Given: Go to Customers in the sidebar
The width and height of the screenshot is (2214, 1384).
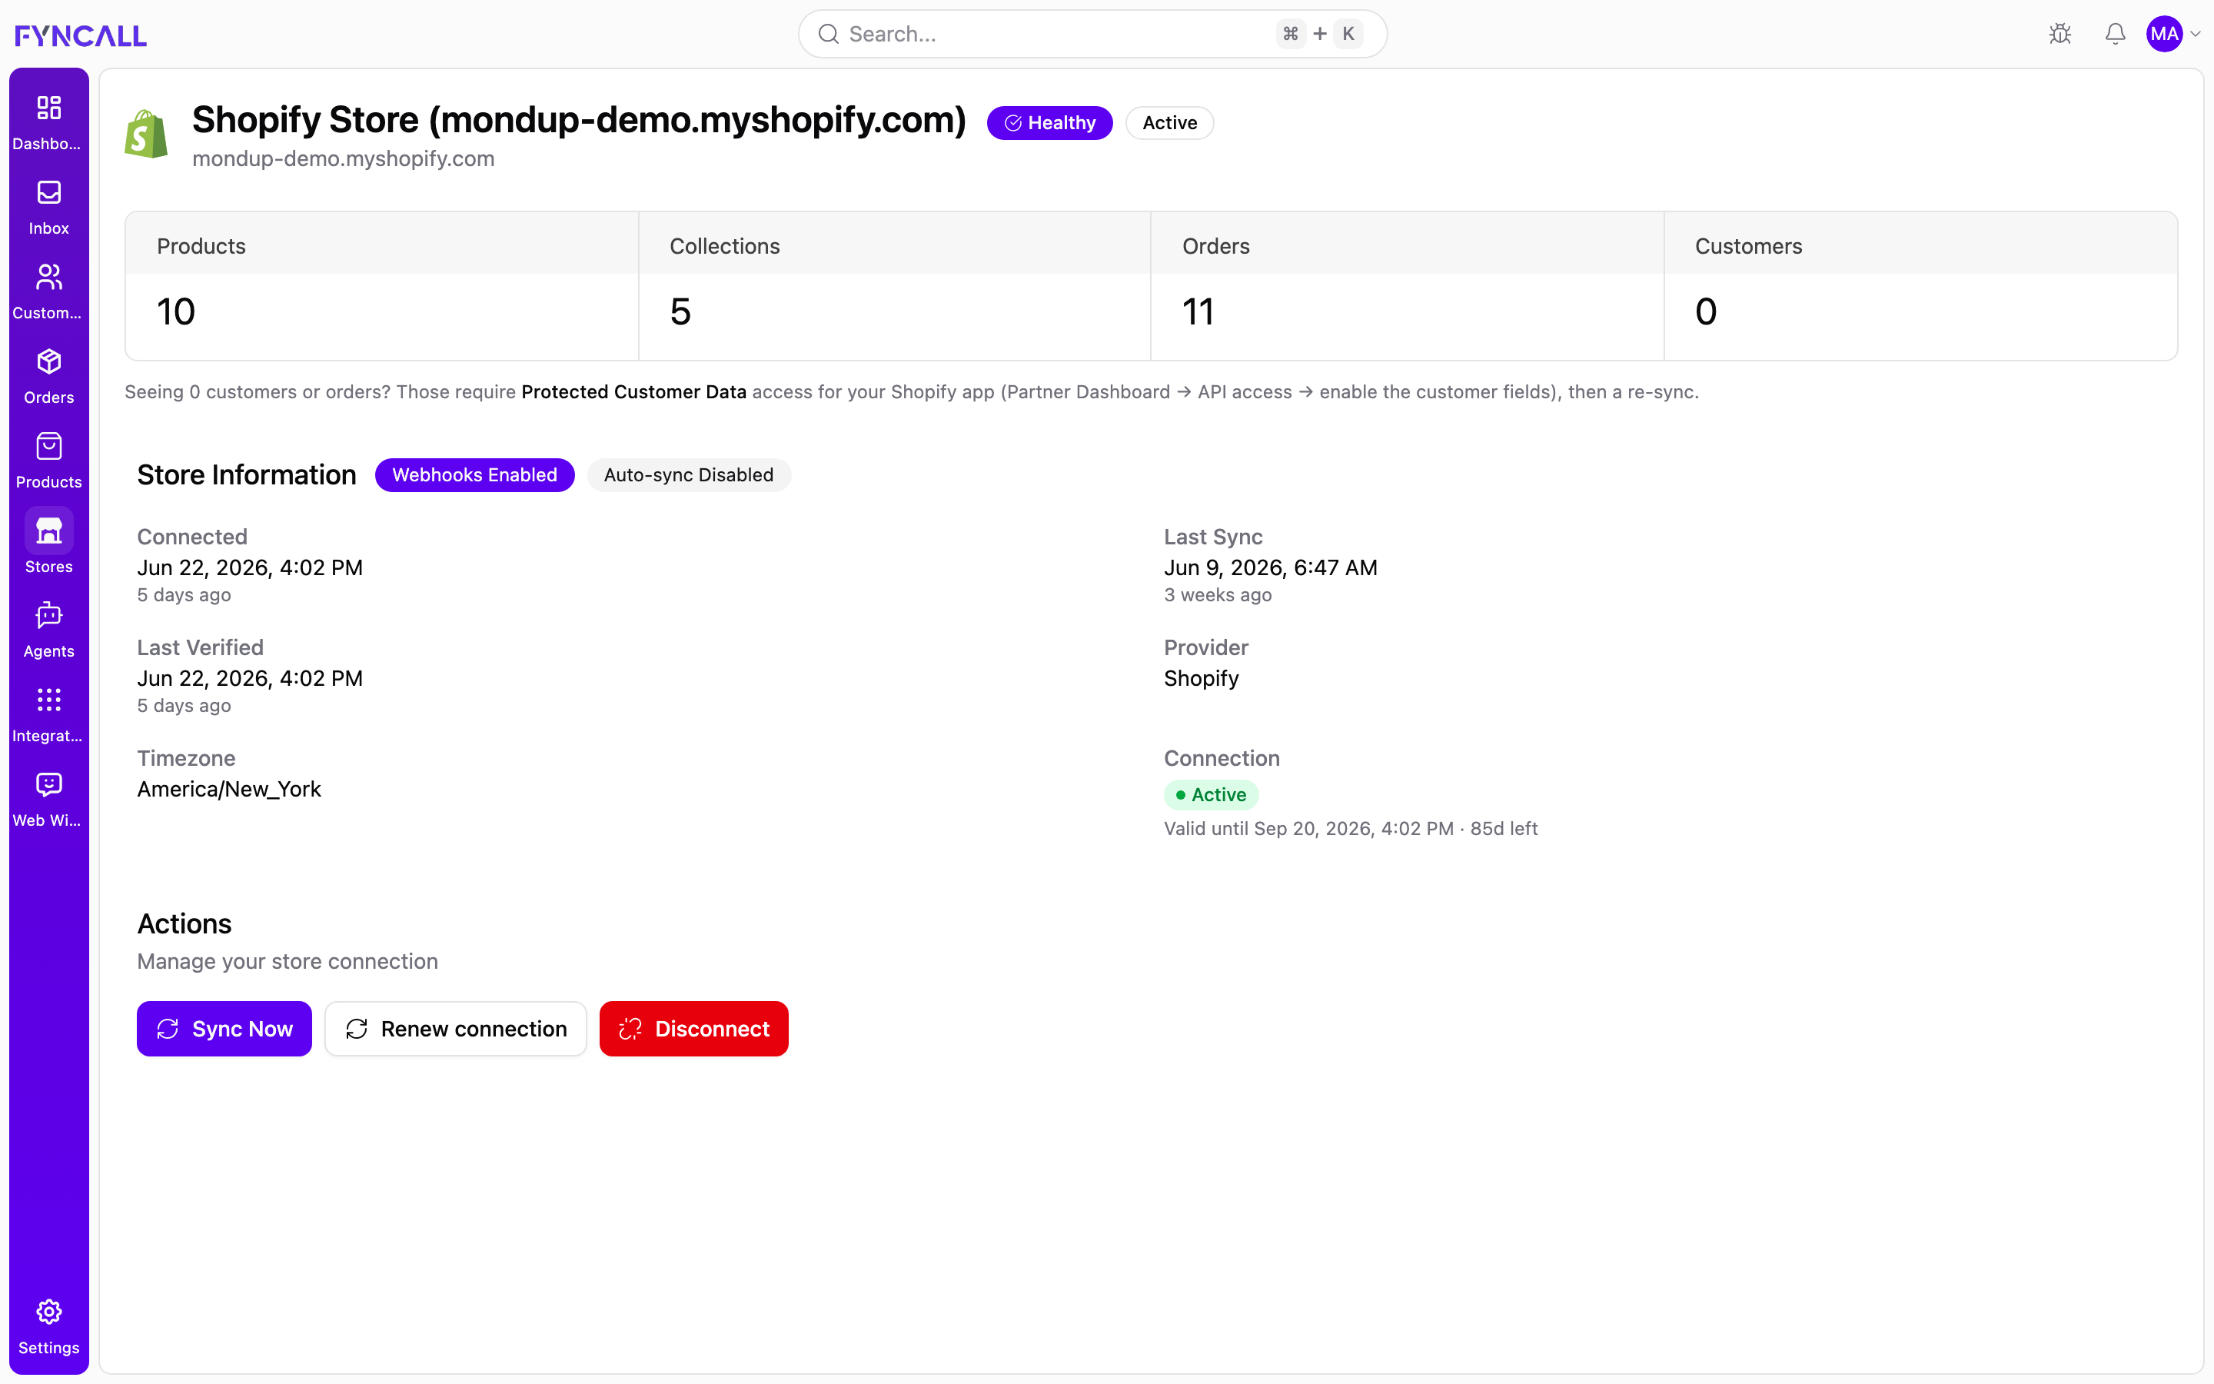Looking at the screenshot, I should click(48, 278).
